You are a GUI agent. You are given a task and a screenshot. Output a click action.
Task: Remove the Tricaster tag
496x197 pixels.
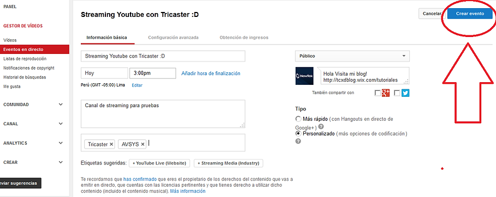click(111, 144)
